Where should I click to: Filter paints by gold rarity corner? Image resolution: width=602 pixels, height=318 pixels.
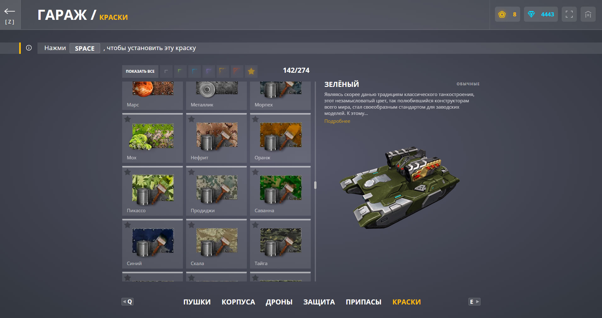[x=223, y=71]
